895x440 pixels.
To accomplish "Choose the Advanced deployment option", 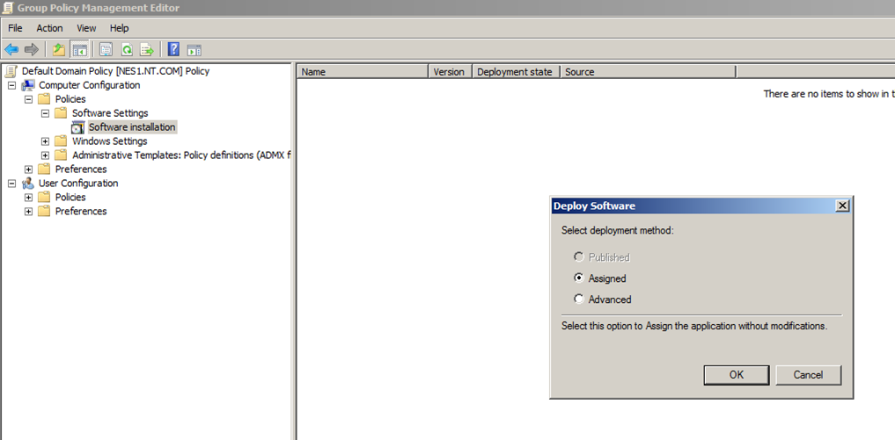I will 579,299.
